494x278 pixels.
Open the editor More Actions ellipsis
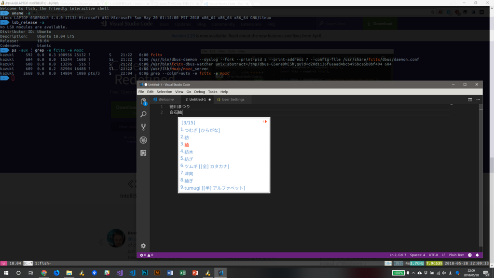[478, 99]
